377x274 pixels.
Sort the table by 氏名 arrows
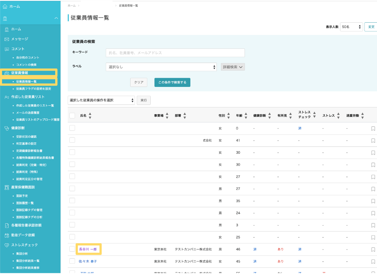pos(90,116)
